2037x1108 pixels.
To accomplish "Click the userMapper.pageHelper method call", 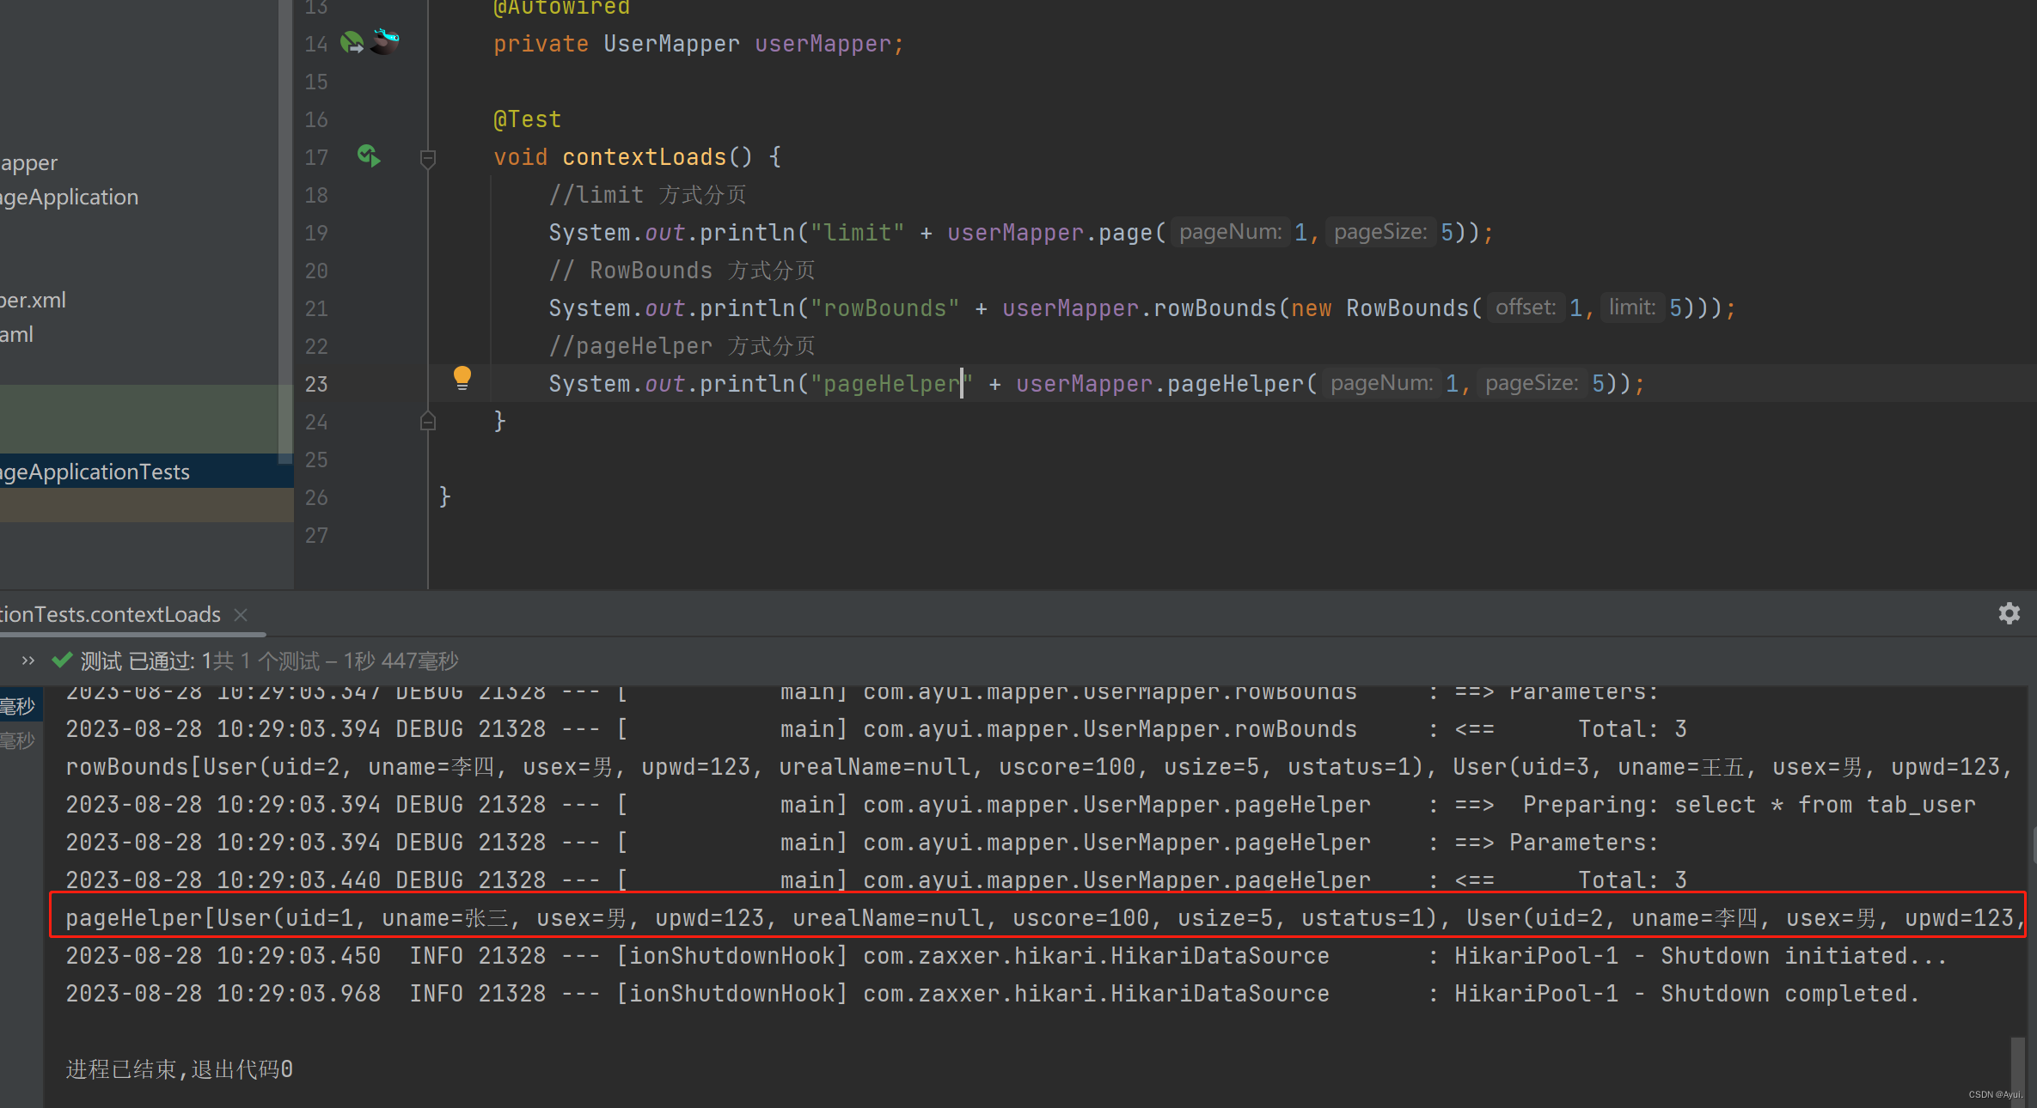I will click(x=1235, y=384).
